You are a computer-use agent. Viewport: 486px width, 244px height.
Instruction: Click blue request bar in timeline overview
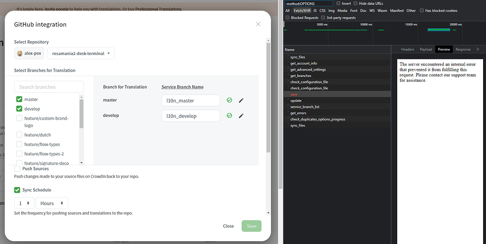[439, 30]
